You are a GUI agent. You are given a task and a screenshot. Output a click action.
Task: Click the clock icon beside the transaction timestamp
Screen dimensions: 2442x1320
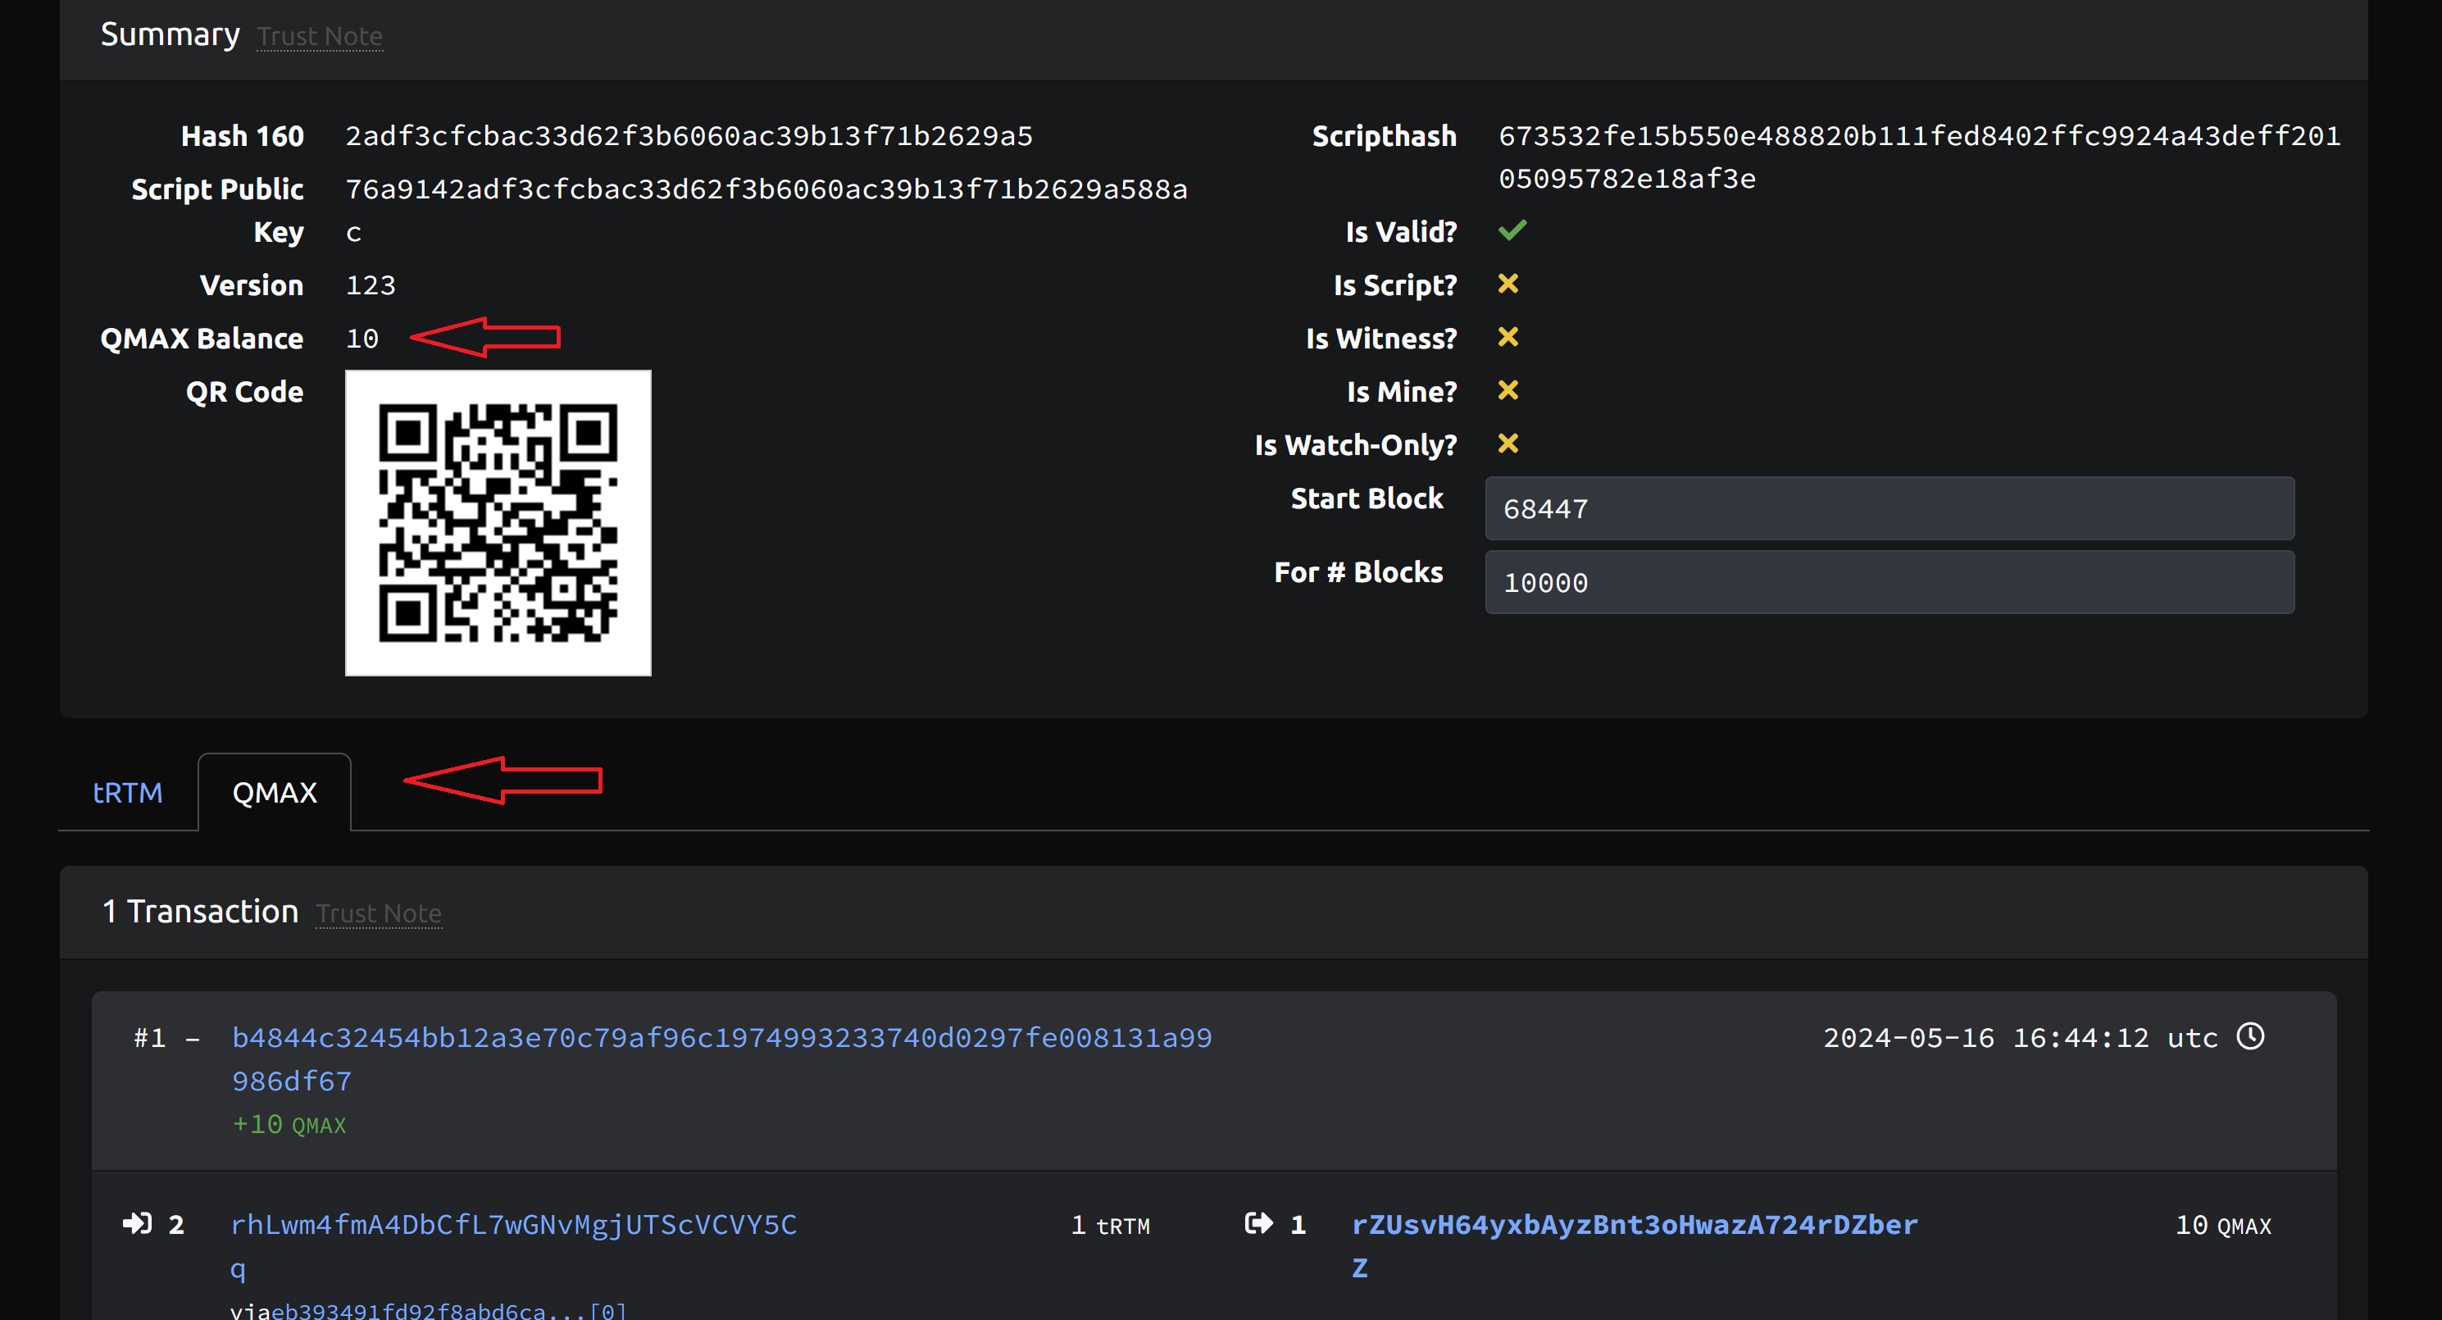pyautogui.click(x=2250, y=1036)
